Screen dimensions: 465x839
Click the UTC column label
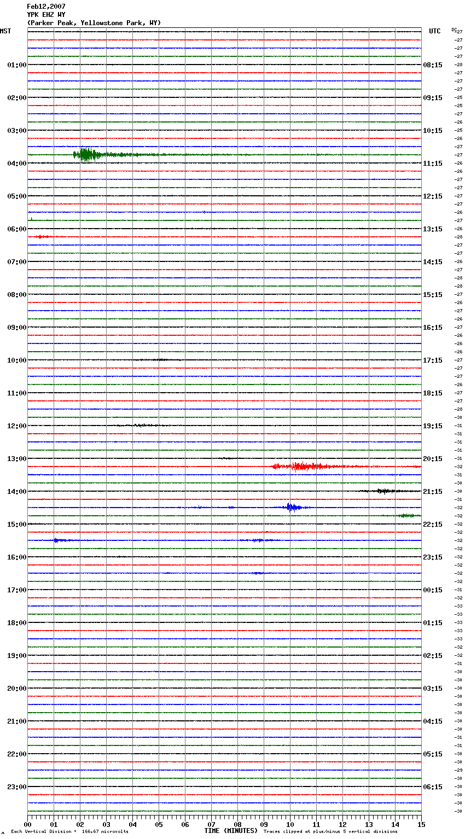coord(435,31)
